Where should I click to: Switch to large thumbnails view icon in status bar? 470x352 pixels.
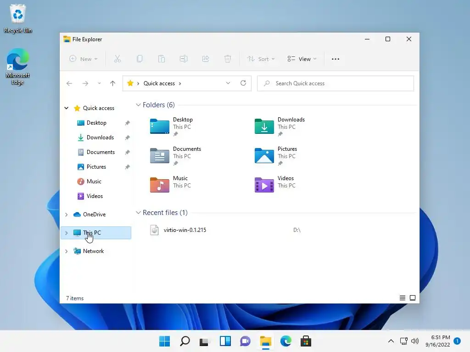[413, 298]
